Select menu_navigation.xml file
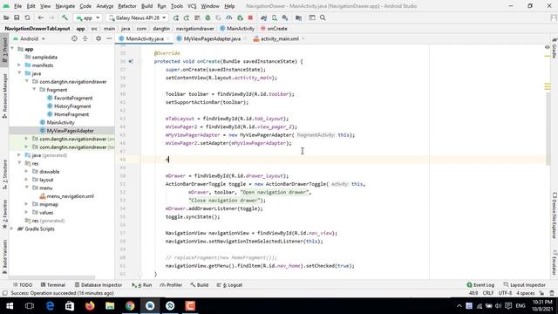Viewport: 558px width, 314px height. click(x=70, y=196)
